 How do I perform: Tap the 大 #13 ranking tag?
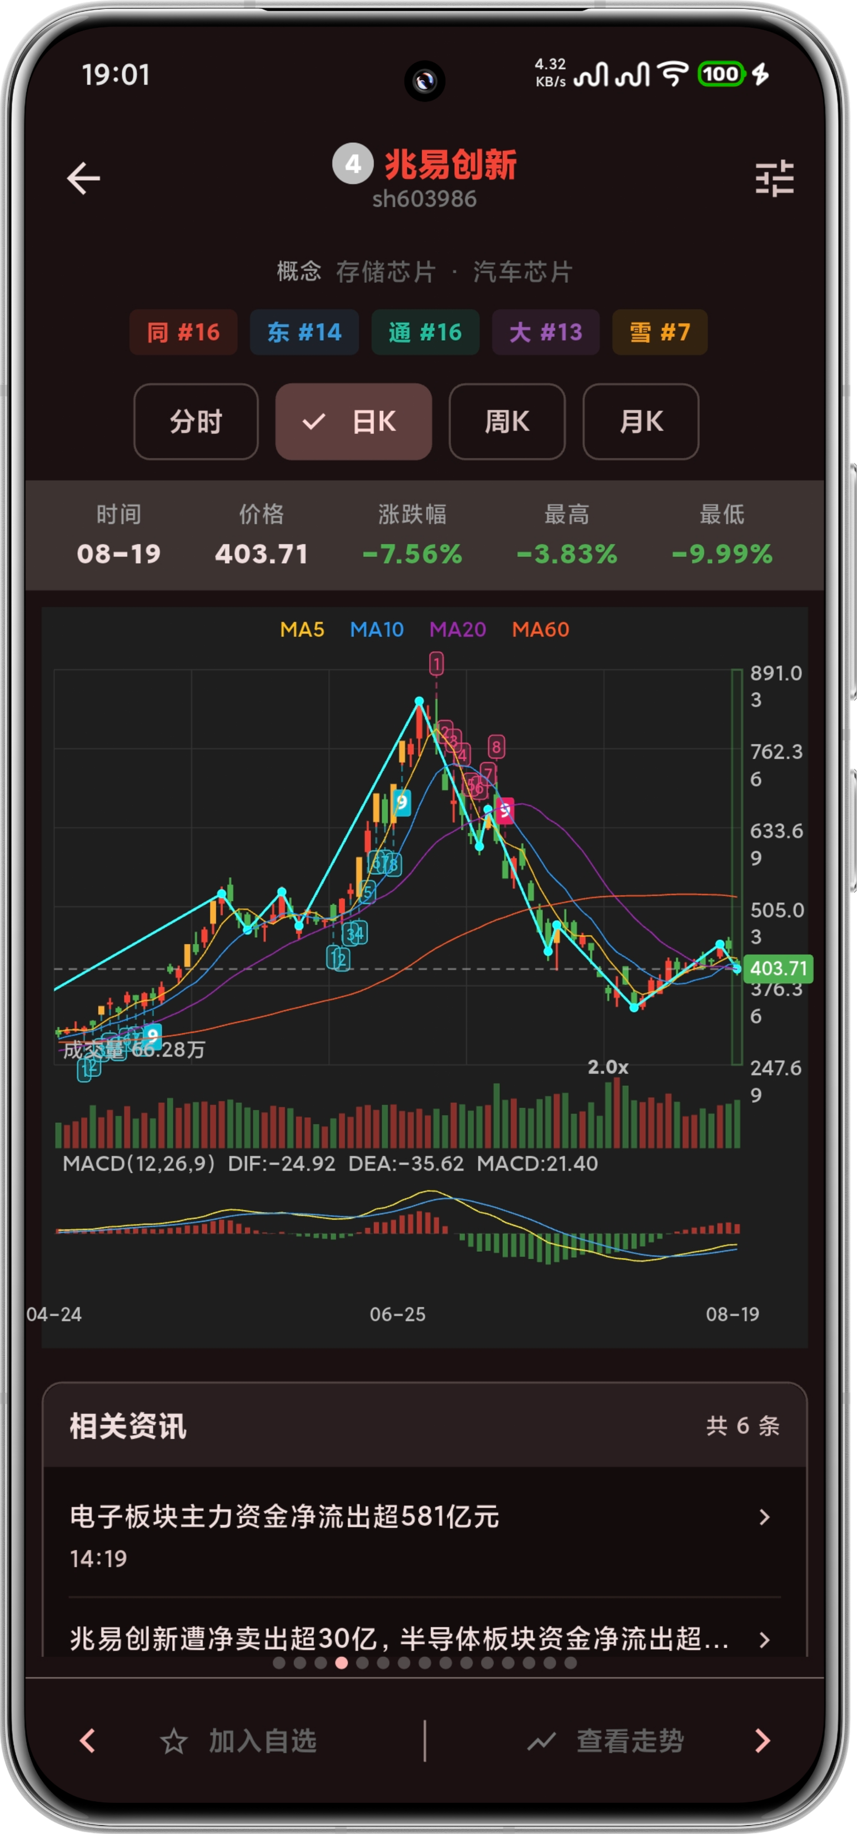(x=546, y=332)
